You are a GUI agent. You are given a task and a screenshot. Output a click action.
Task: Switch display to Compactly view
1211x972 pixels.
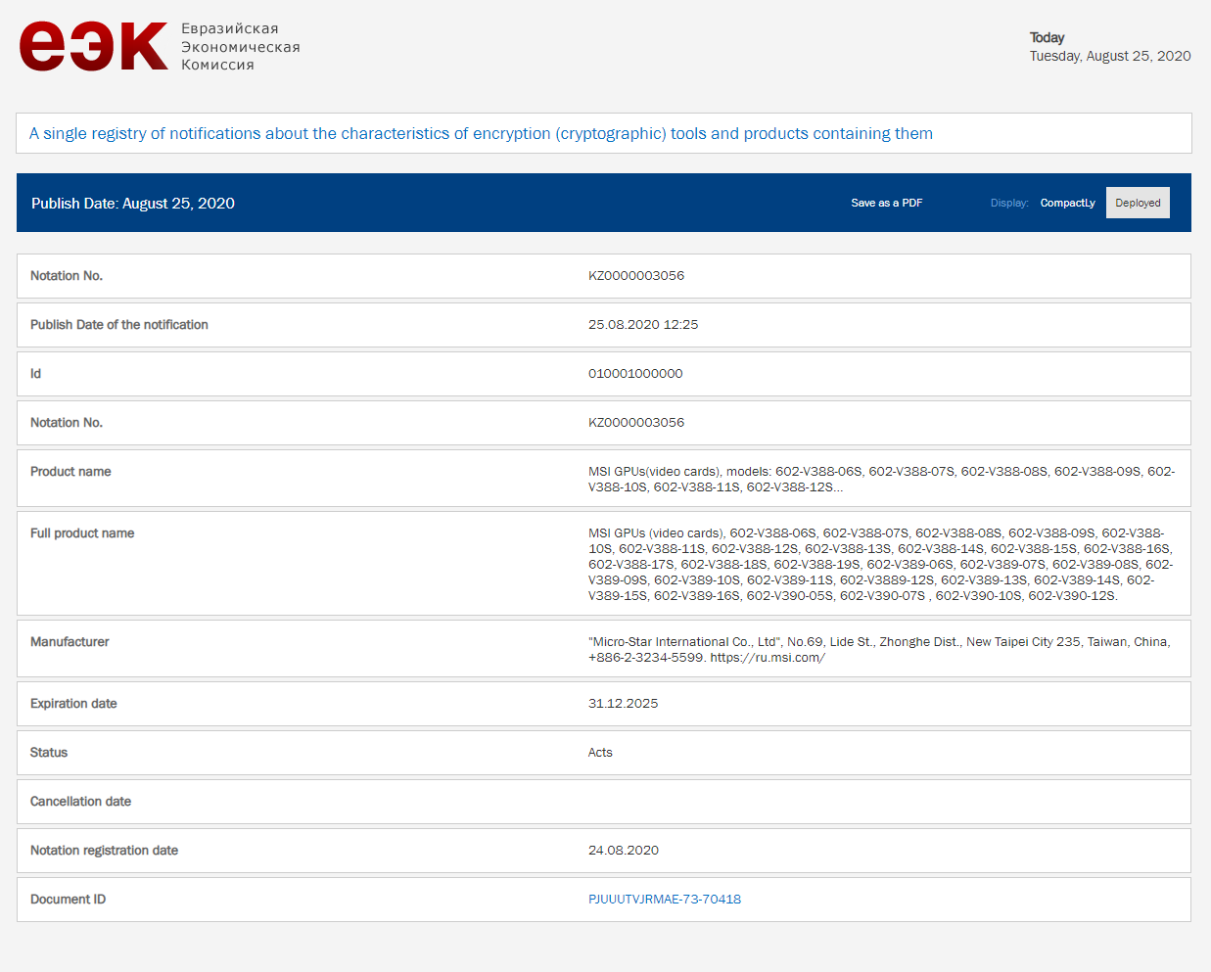[1067, 203]
